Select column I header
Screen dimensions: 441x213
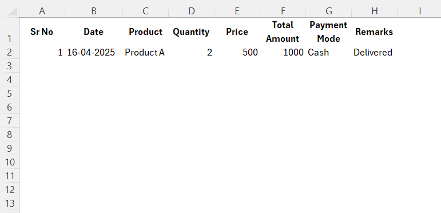click(420, 11)
